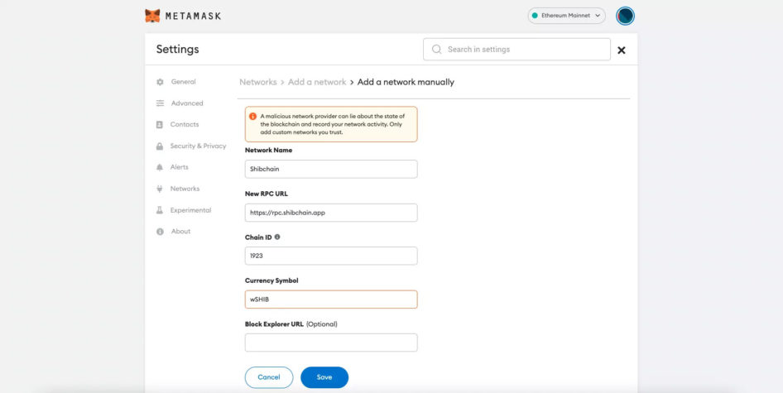Close the Settings page with X
The image size is (783, 393).
(x=622, y=50)
